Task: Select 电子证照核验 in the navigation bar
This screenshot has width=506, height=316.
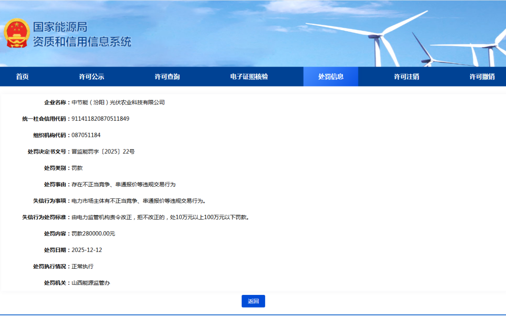Action: pyautogui.click(x=249, y=77)
